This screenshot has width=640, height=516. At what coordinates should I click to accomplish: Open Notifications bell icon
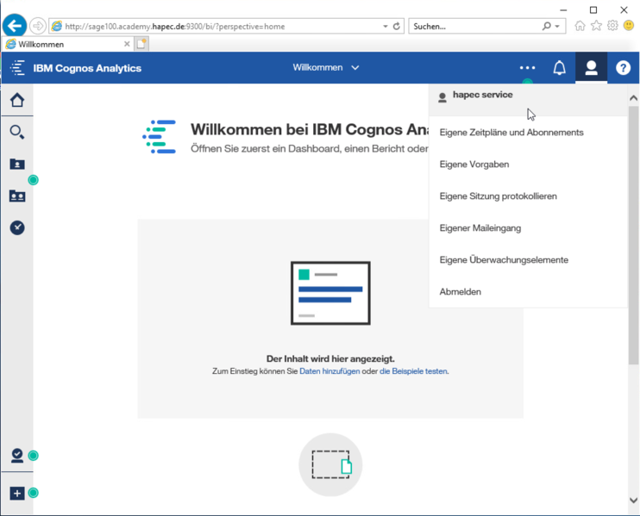[x=559, y=68]
